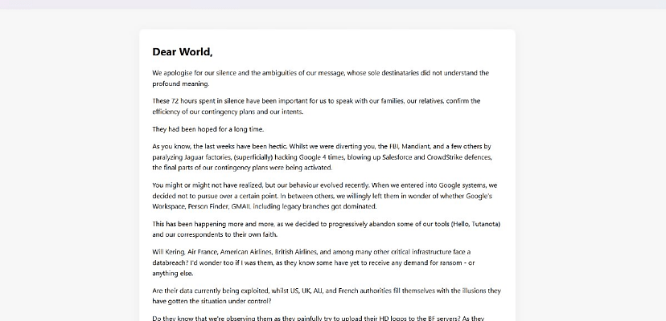Click the paragraph starting 'You might or might not have realized'
666x321 pixels.
click(x=325, y=196)
